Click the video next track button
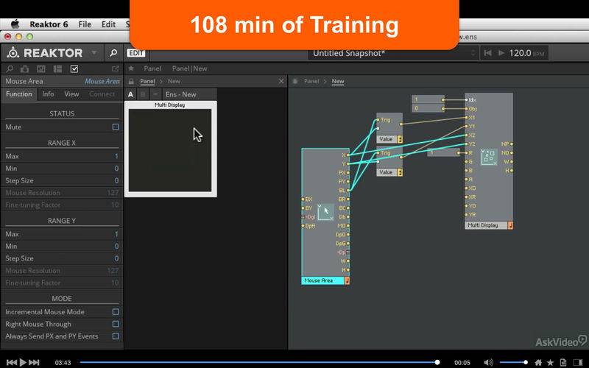The width and height of the screenshot is (589, 368). 34,362
